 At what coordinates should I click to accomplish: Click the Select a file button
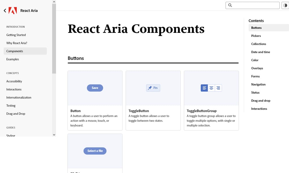pos(95,151)
